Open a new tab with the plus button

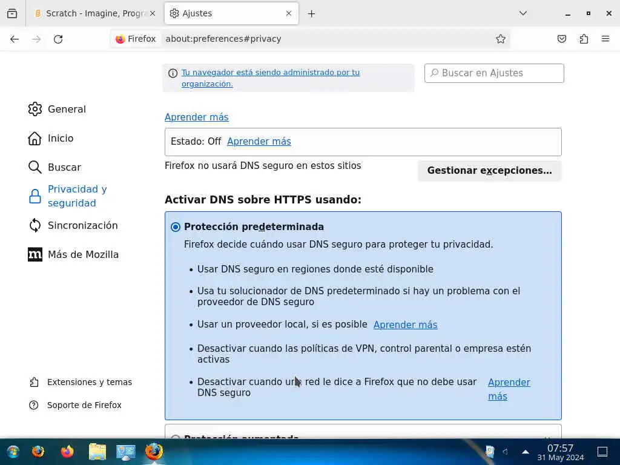point(311,14)
